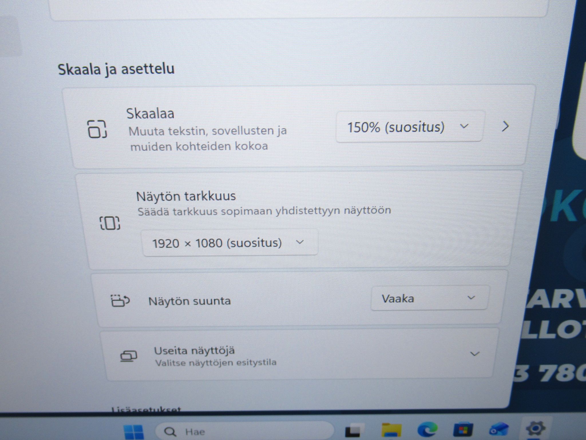Screen dimensions: 586x440
Task: Click the Näytön suunta orientation icon
Action: tap(120, 300)
